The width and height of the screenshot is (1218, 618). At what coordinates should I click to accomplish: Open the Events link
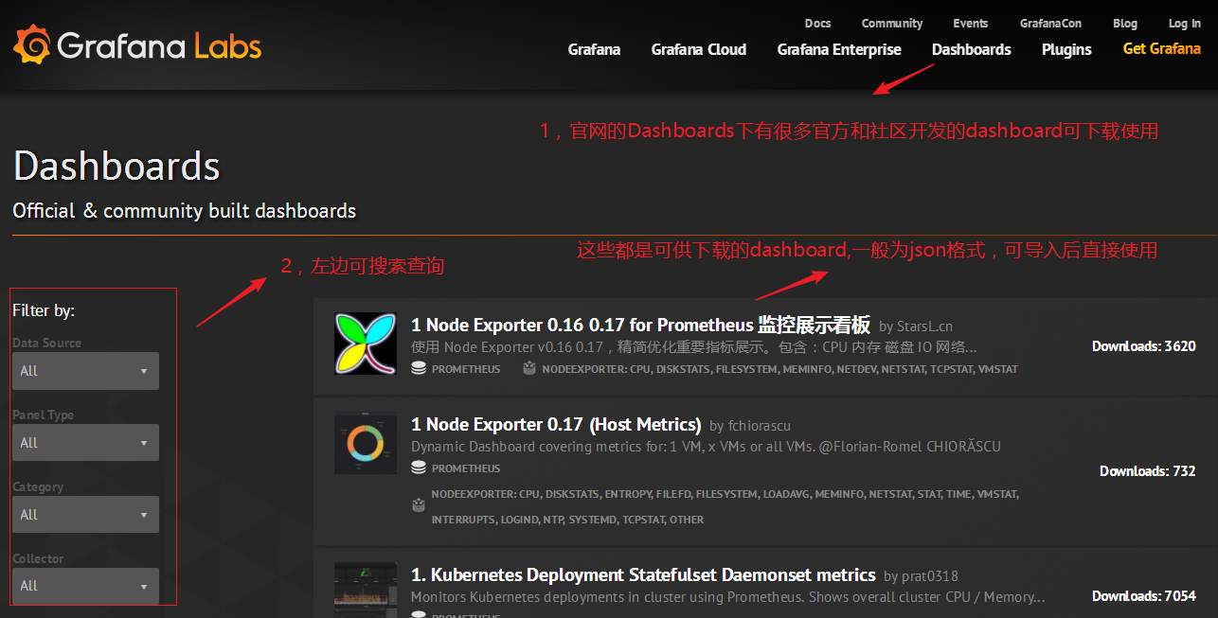tap(970, 24)
